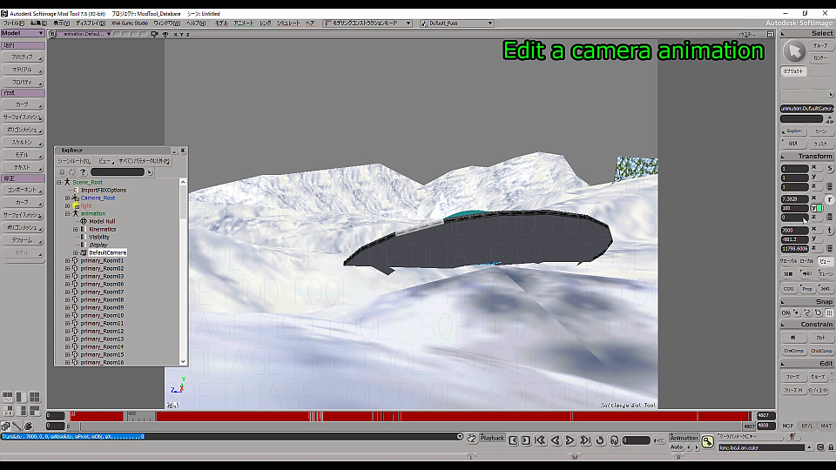This screenshot has height=470, width=836.
Task: Click the Explorer lock icon
Action: pos(61,172)
